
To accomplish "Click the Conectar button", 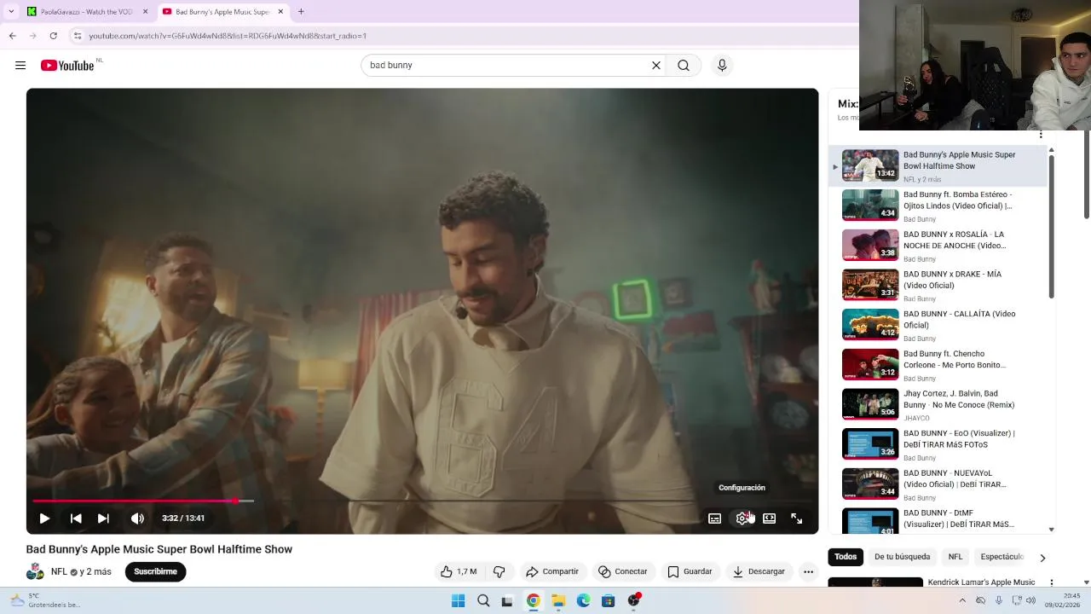I will (623, 571).
